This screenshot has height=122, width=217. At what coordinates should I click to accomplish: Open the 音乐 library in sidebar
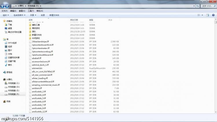click(6, 65)
